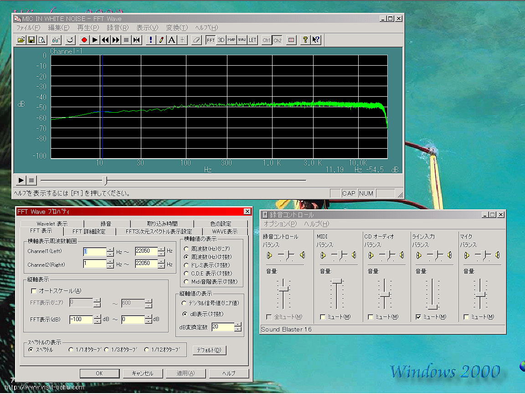Click Channel1 upper frequency spinner arrows
The height and width of the screenshot is (394, 525).
(x=161, y=252)
